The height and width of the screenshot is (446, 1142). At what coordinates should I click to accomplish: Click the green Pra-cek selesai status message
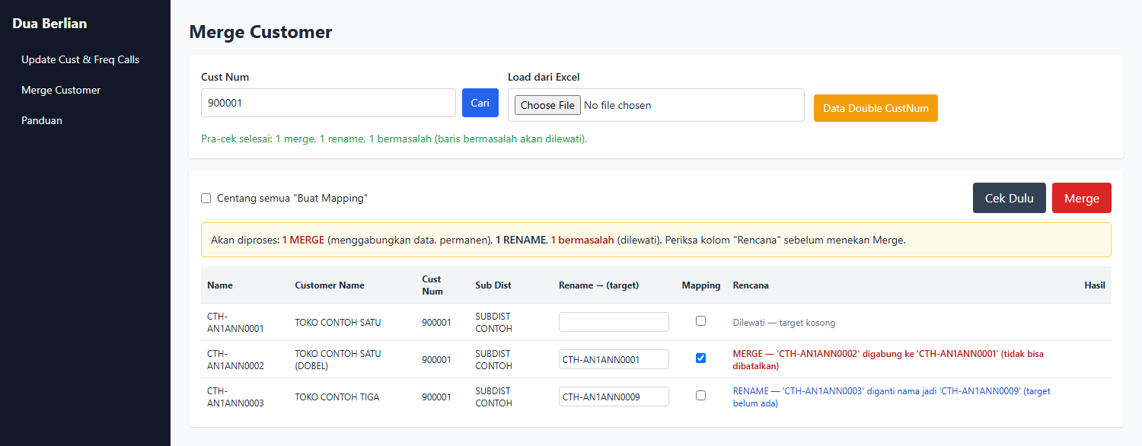[x=394, y=139]
